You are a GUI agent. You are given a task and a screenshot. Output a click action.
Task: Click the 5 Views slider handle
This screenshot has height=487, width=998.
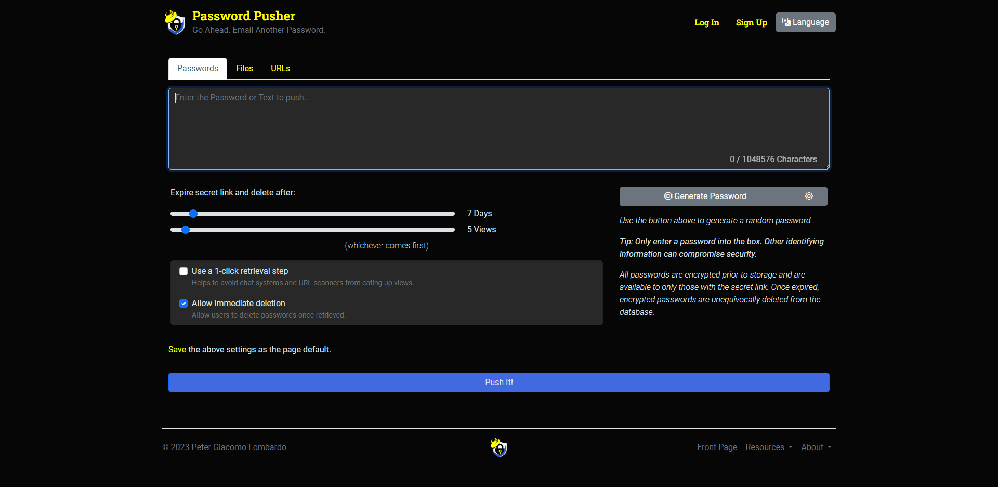pyautogui.click(x=186, y=229)
